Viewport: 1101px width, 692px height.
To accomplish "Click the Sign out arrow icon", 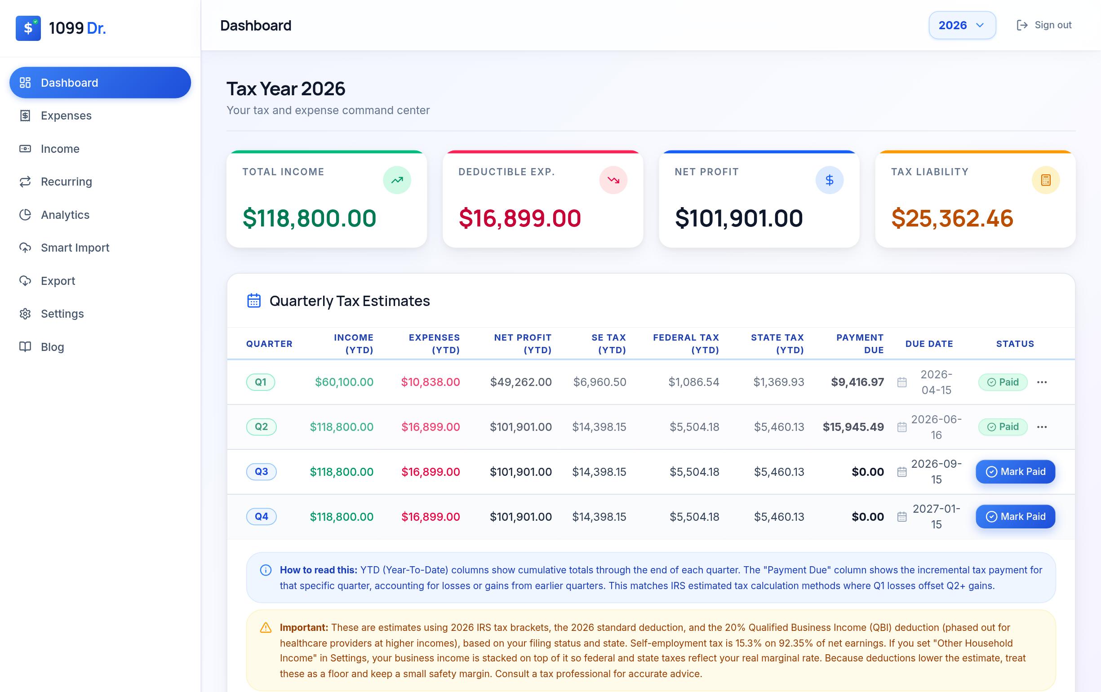I will (1022, 25).
